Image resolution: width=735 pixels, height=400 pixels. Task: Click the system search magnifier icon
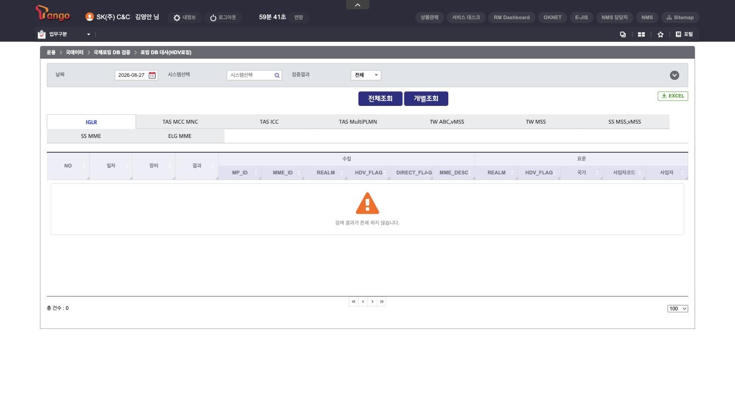277,75
